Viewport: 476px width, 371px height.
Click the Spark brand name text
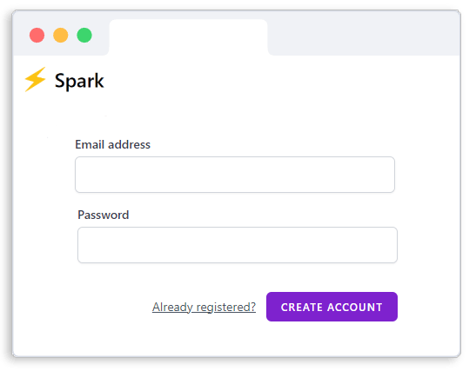[x=79, y=81]
